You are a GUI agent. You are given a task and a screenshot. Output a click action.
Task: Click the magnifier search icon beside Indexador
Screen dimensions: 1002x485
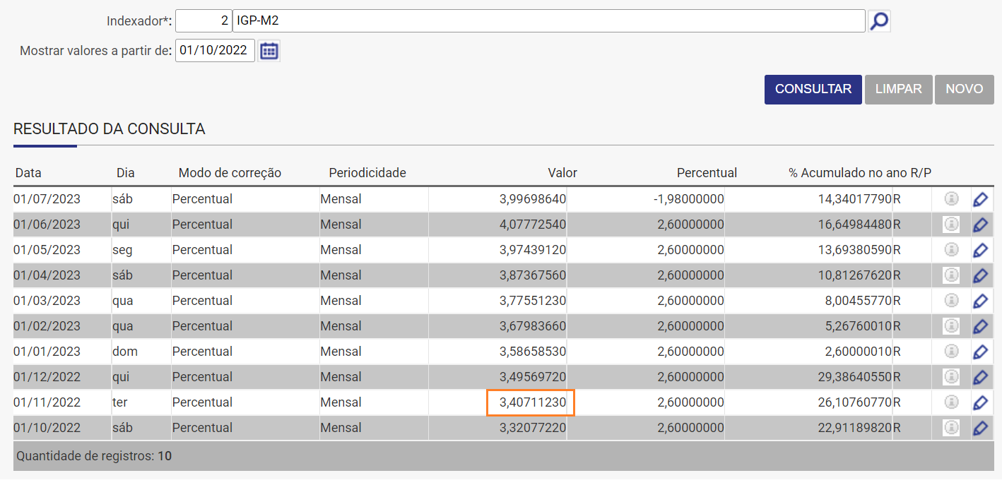coord(879,21)
